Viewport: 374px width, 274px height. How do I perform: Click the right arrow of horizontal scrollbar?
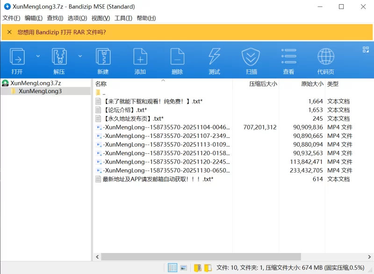click(x=369, y=257)
